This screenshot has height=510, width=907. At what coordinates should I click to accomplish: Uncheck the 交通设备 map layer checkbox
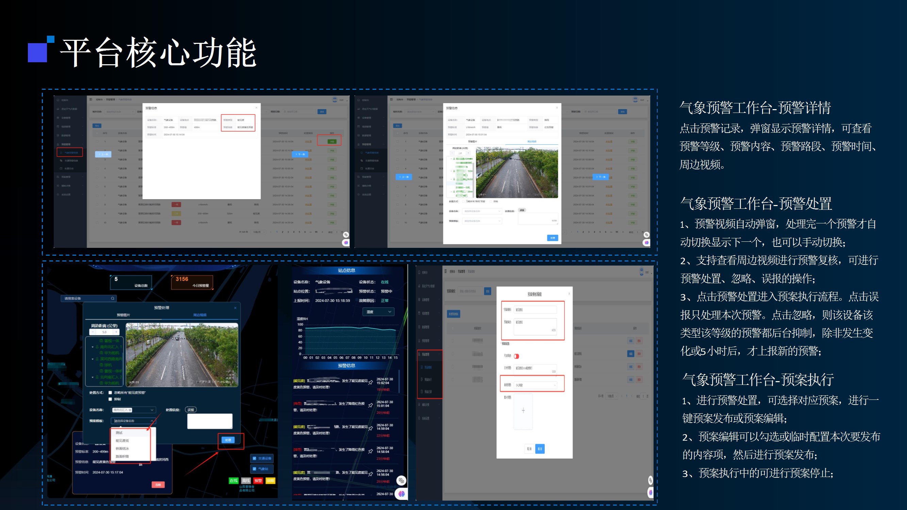pos(254,458)
